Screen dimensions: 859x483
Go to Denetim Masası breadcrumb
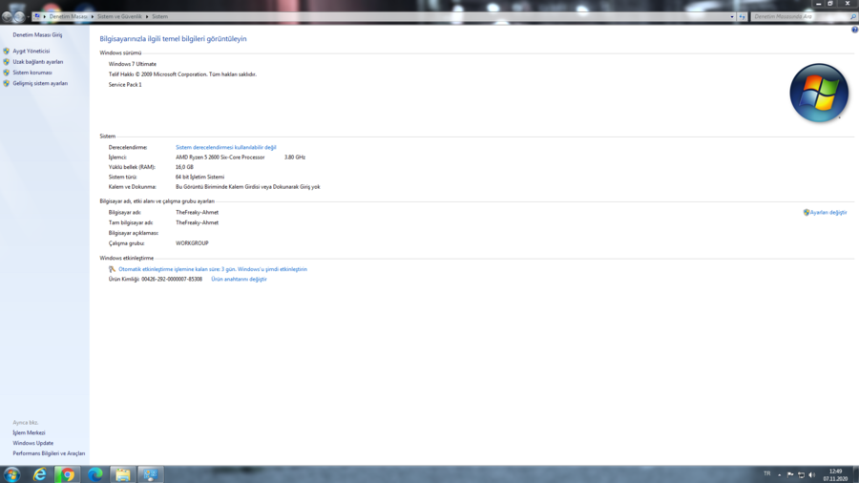pos(69,16)
